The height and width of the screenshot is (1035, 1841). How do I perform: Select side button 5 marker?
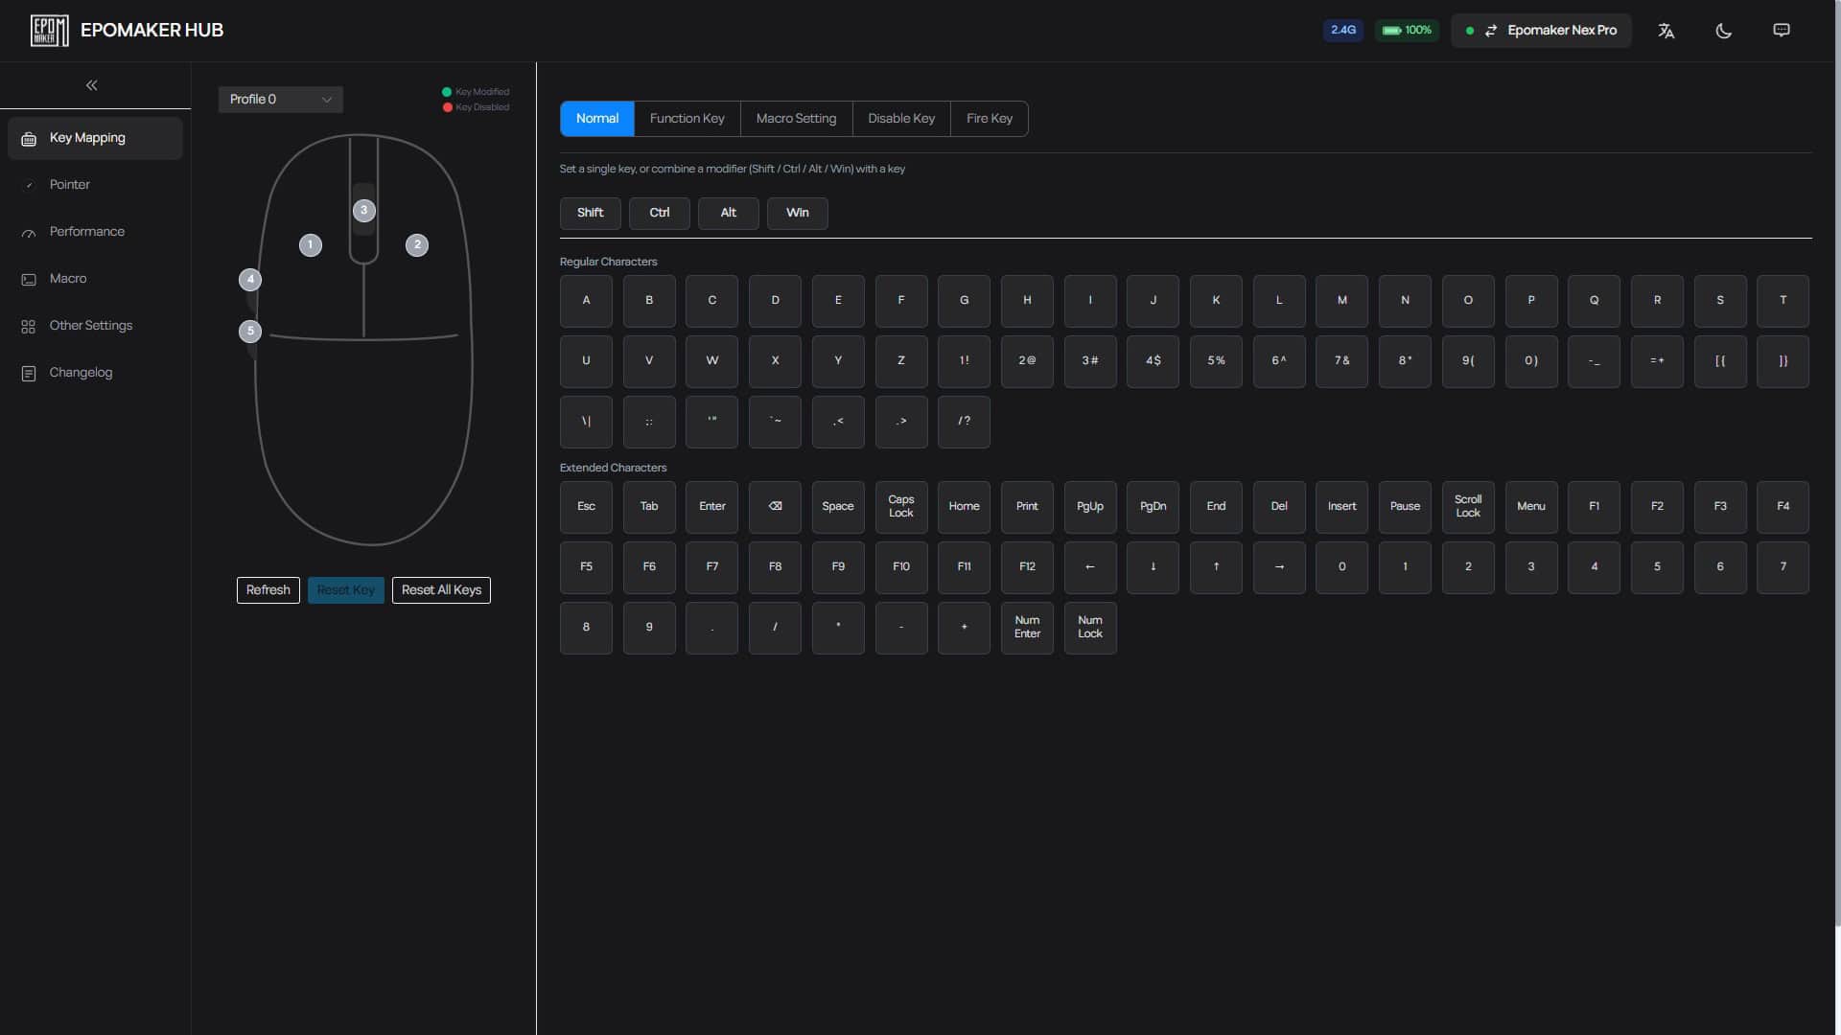coord(250,332)
